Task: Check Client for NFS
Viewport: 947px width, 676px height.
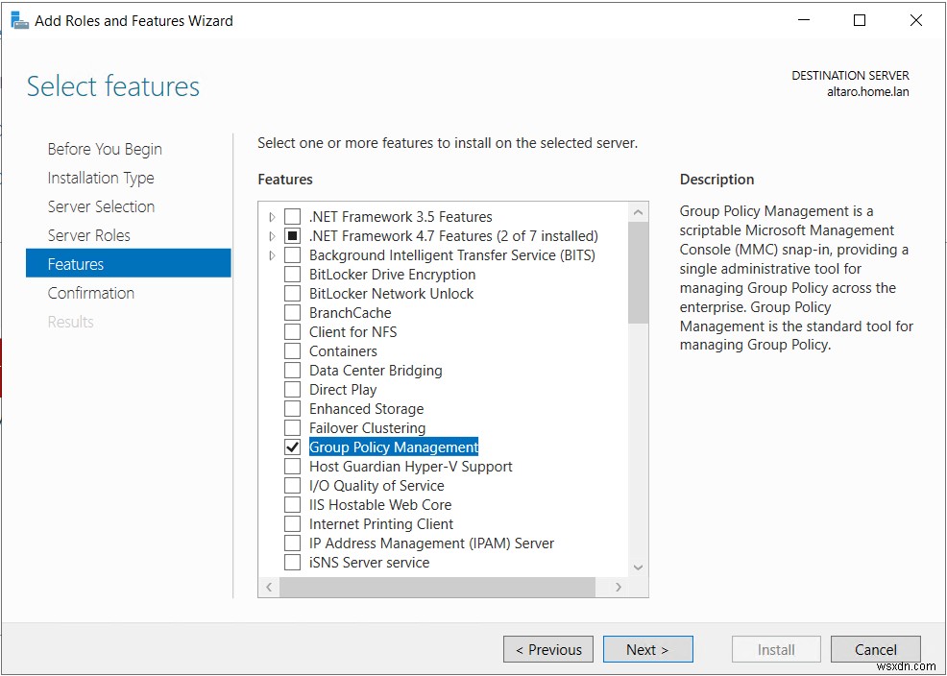Action: click(292, 331)
